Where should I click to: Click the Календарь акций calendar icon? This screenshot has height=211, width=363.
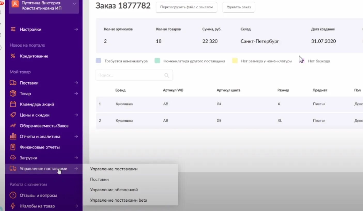[x=13, y=104]
